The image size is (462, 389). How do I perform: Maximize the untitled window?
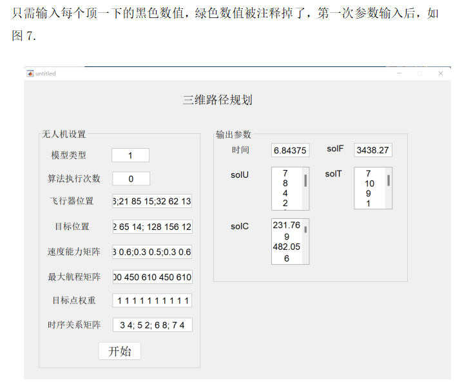point(420,73)
